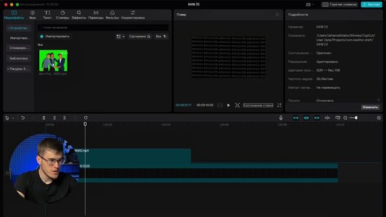
Task: Click the delete right trim tool
Action: 65,118
